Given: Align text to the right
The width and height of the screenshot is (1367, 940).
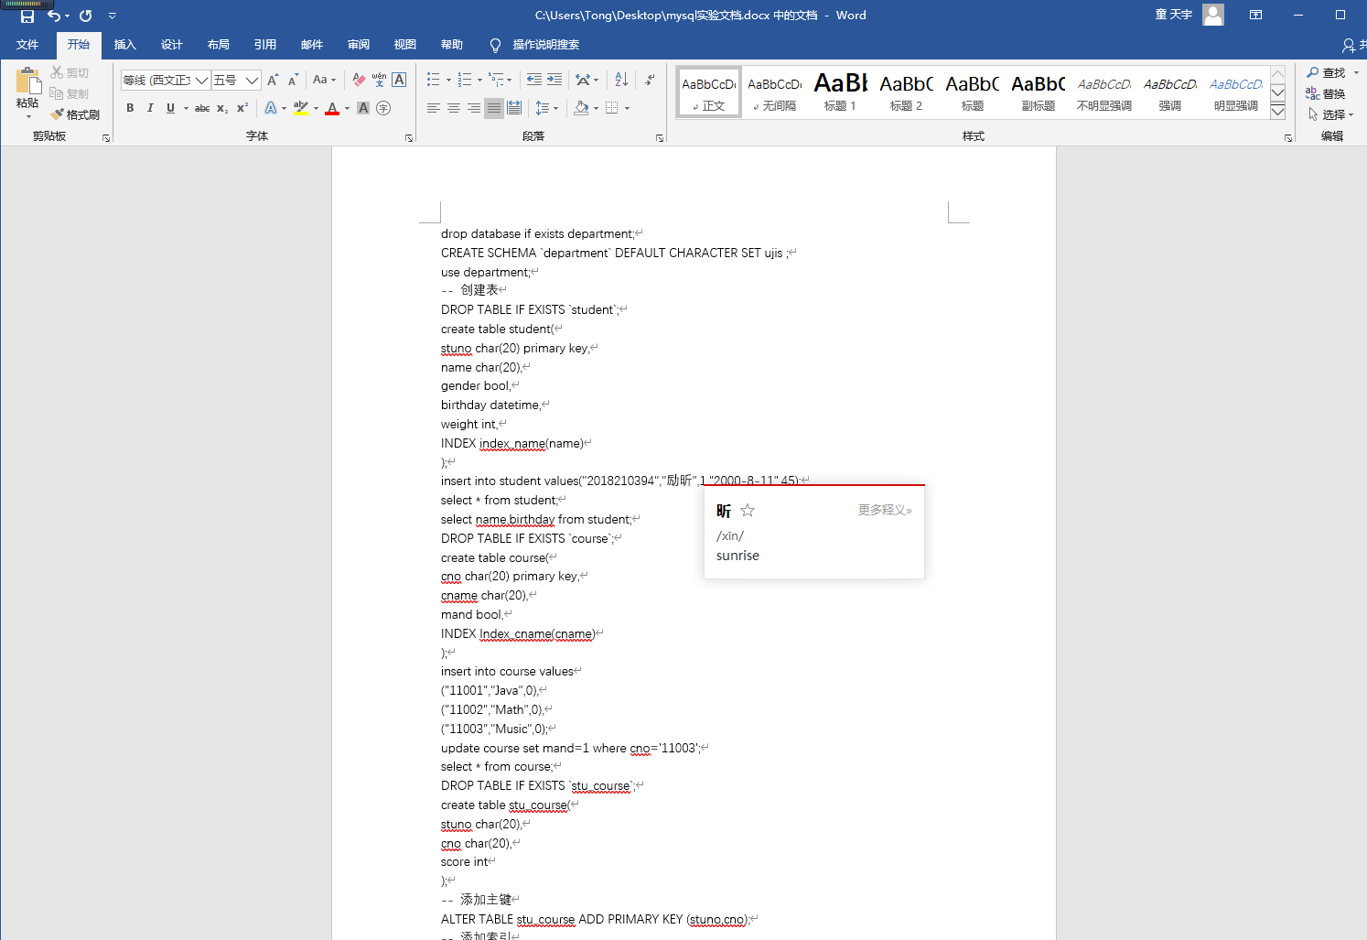Looking at the screenshot, I should coord(474,108).
